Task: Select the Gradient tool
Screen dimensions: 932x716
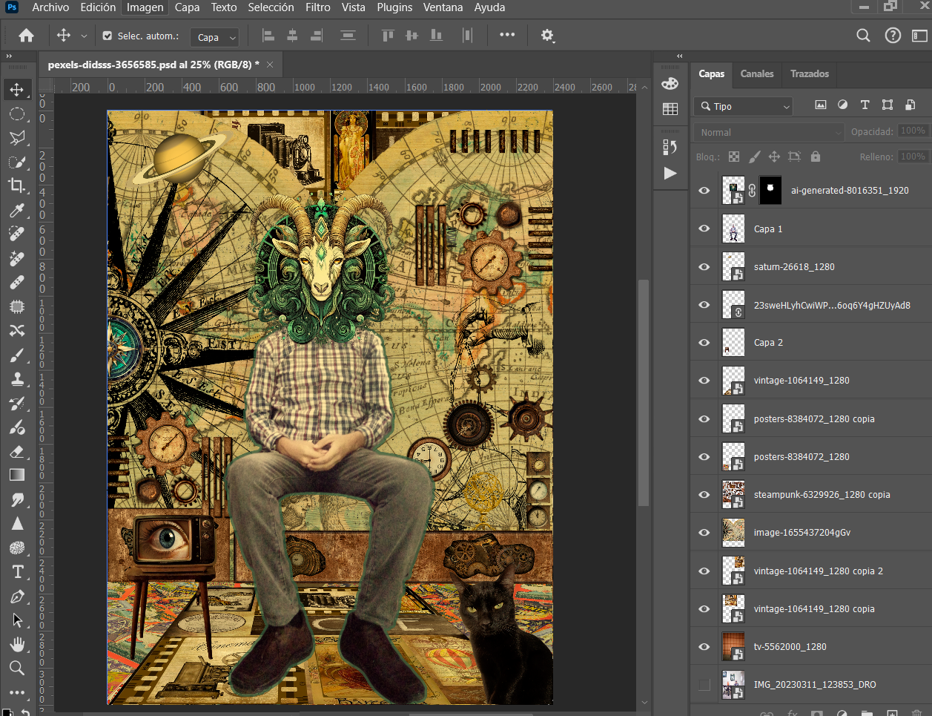Action: click(16, 475)
